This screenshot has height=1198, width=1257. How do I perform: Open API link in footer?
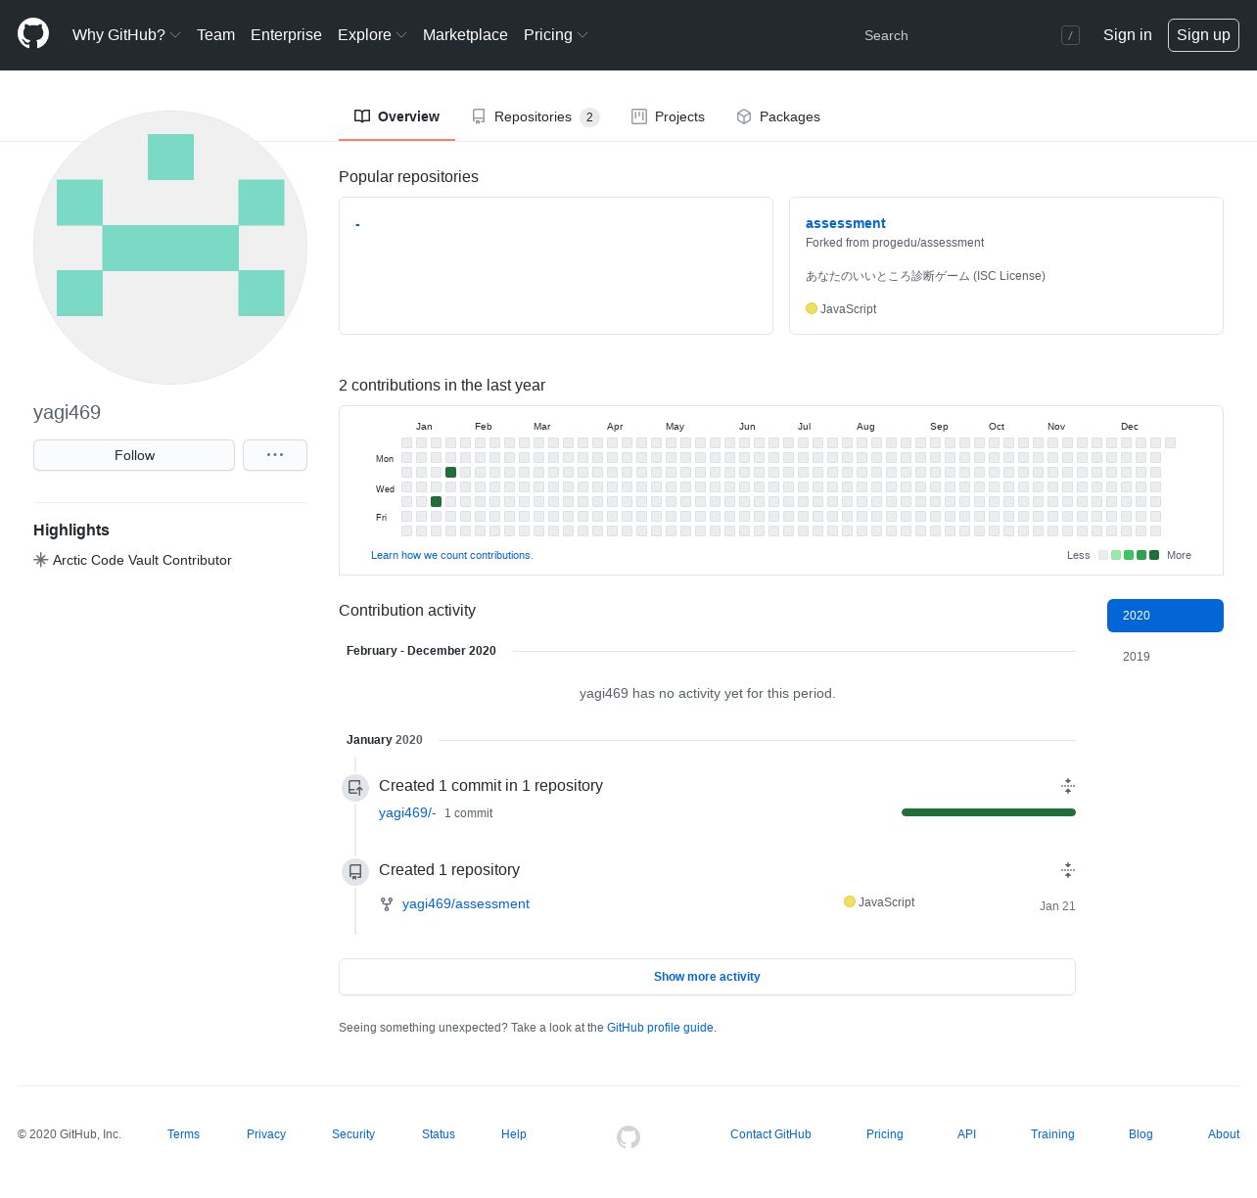tap(967, 1134)
